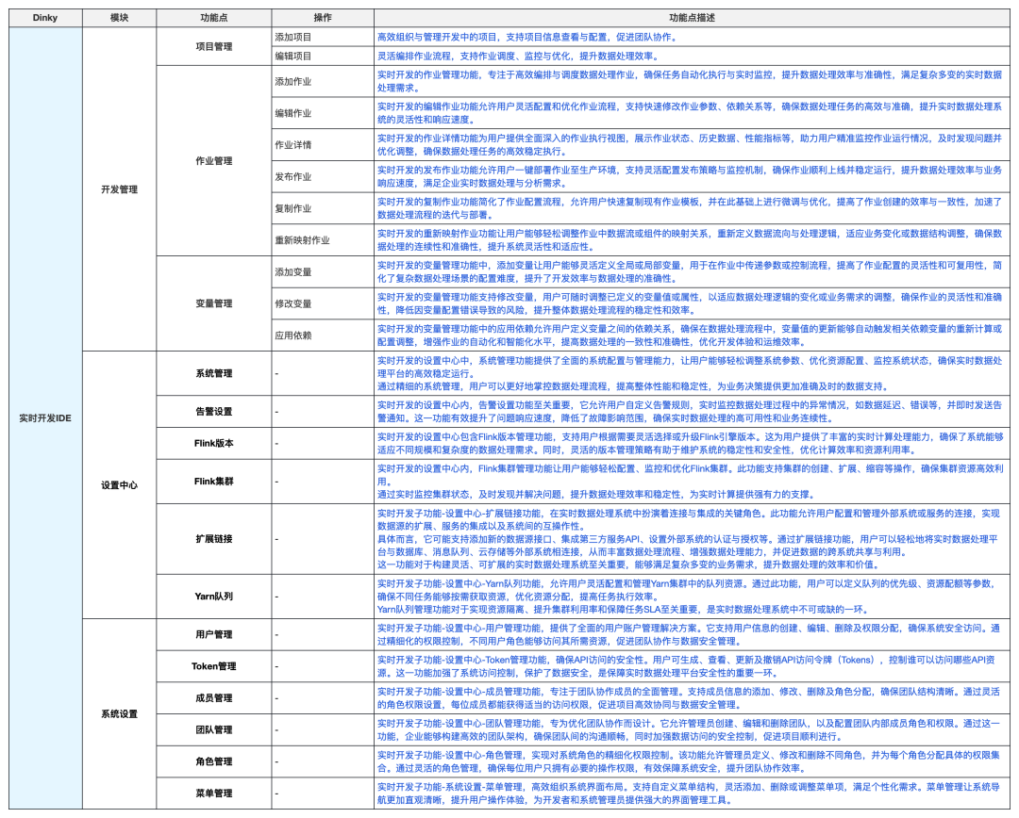This screenshot has width=1019, height=818.
Task: Click the 菜单管理 feature cell
Action: click(x=213, y=793)
